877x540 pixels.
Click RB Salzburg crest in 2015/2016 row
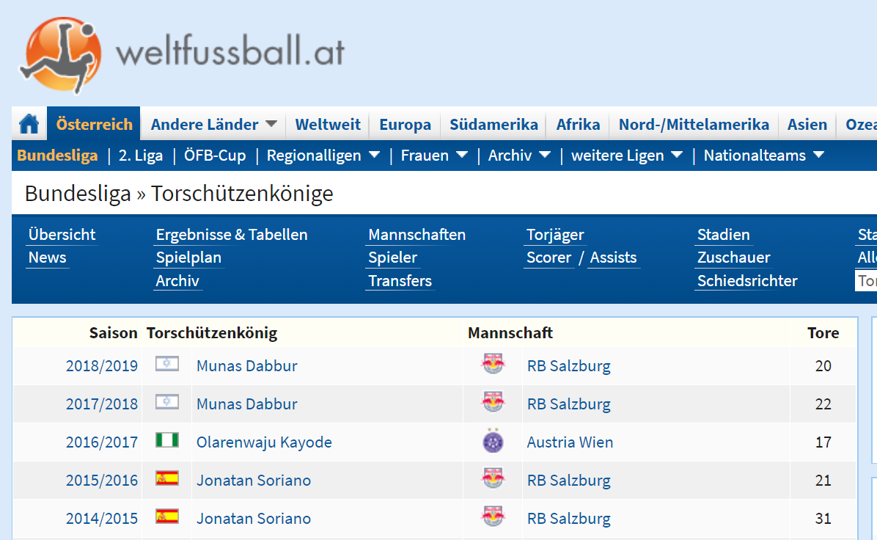pos(493,478)
